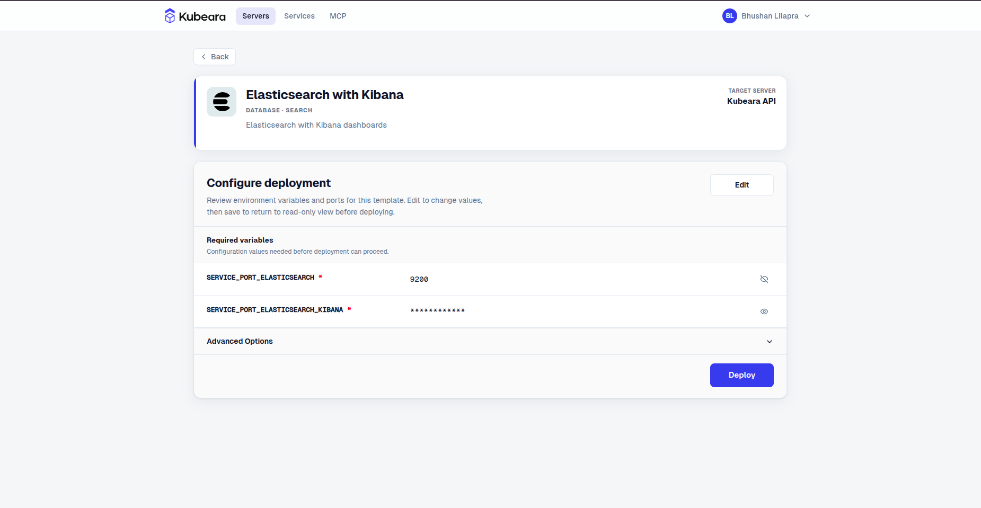Go to the MCP tab
981x508 pixels.
click(x=338, y=16)
